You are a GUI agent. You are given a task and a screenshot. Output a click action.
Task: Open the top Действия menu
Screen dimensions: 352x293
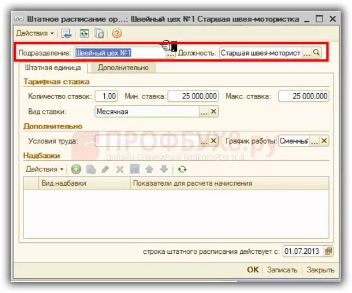click(x=35, y=33)
